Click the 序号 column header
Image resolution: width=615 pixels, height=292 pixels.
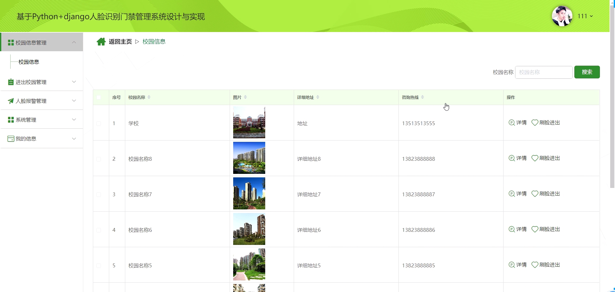[x=117, y=97]
